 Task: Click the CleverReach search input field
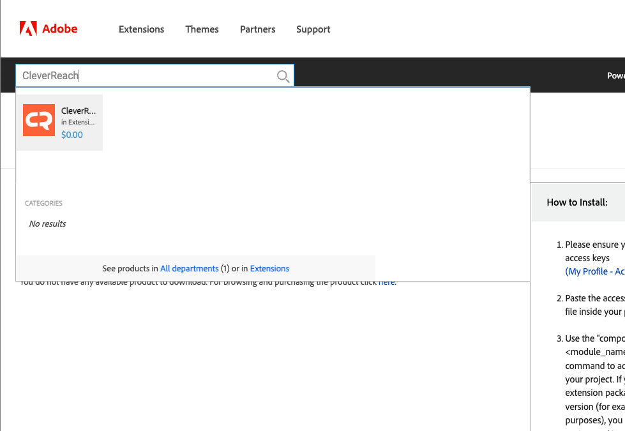pos(154,75)
